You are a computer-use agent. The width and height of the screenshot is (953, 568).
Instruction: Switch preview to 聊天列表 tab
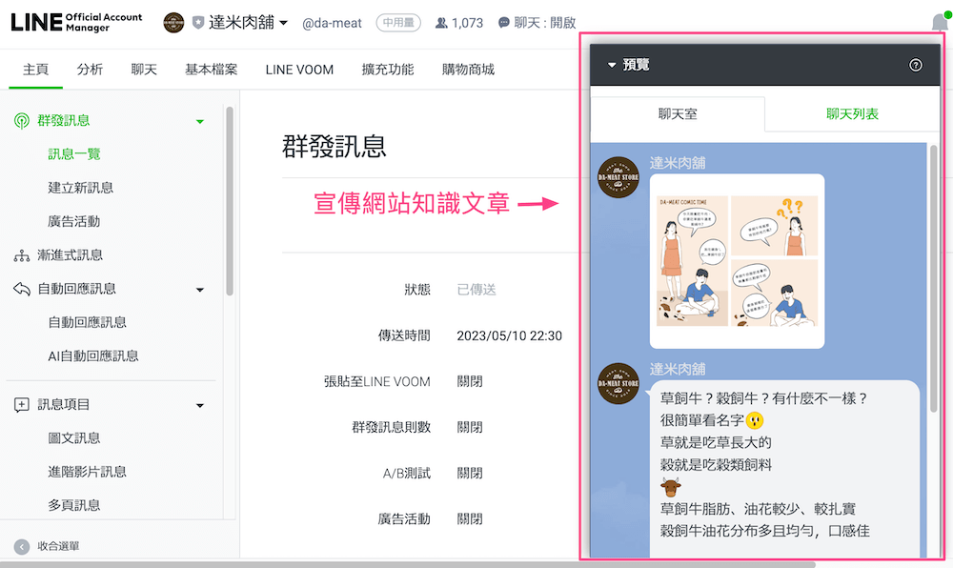click(x=852, y=114)
